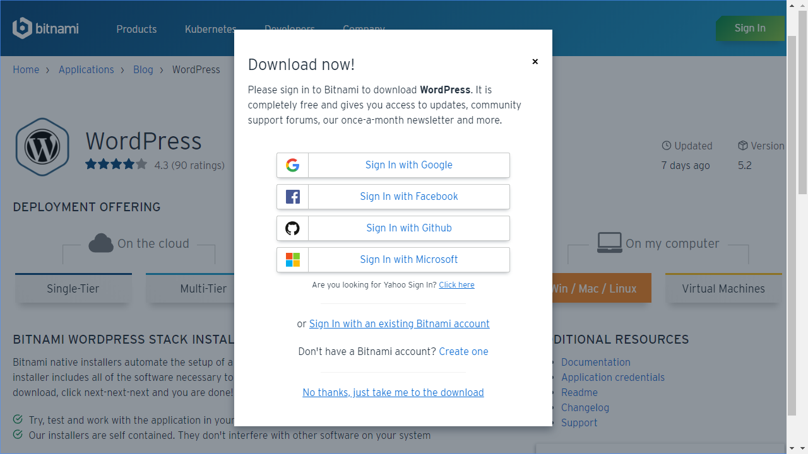Click the WordPress page title

(x=143, y=141)
